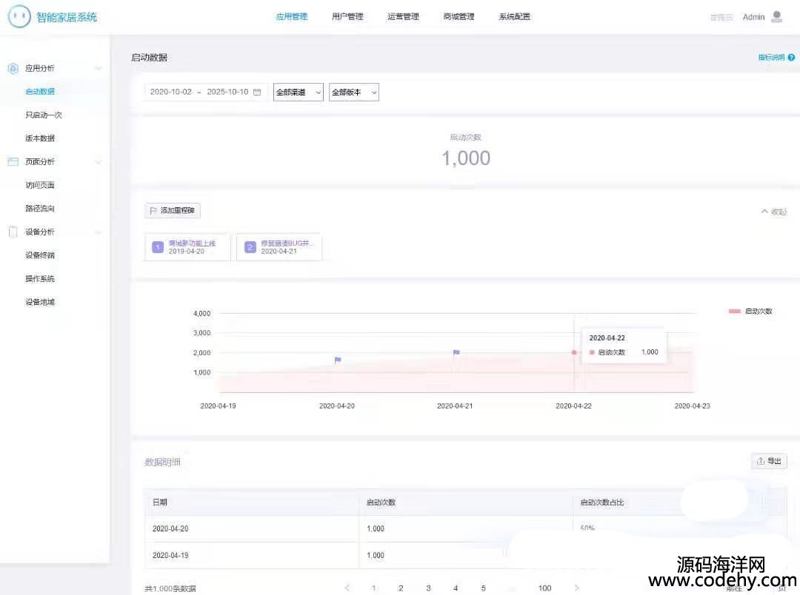The image size is (800, 595).
Task: Select 只启动一次 in sidebar
Action: [44, 115]
